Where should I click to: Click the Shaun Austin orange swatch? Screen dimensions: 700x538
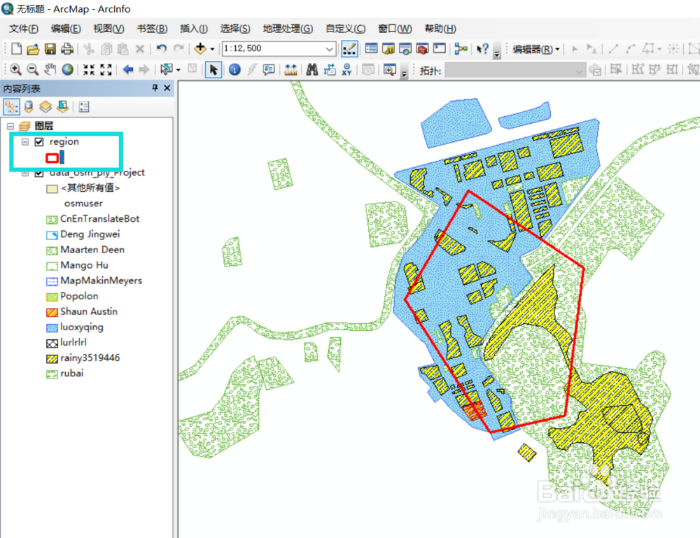pyautogui.click(x=52, y=312)
